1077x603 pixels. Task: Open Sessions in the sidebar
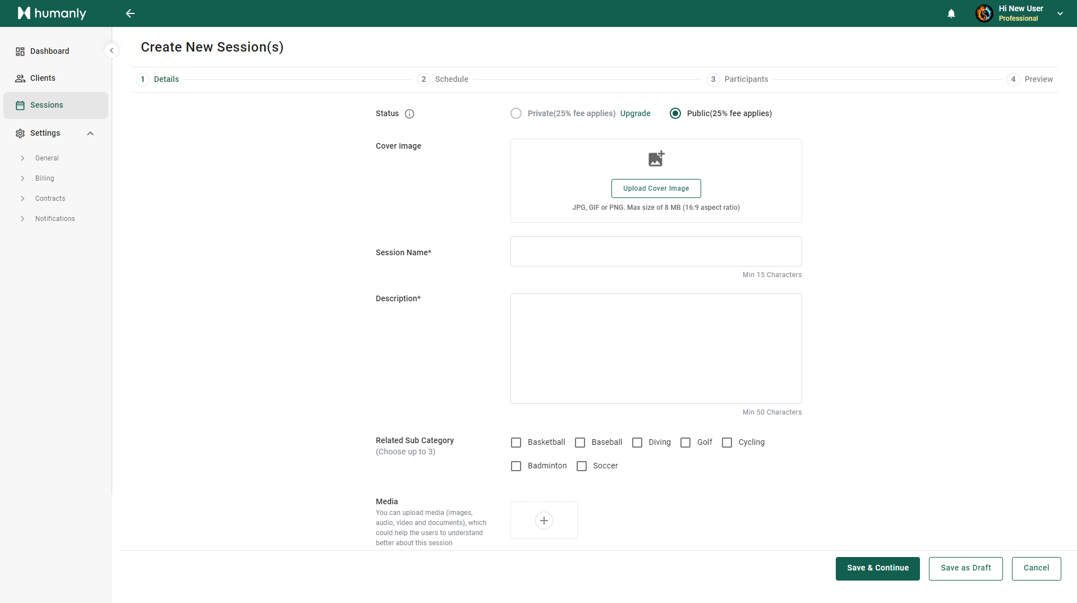click(x=56, y=105)
